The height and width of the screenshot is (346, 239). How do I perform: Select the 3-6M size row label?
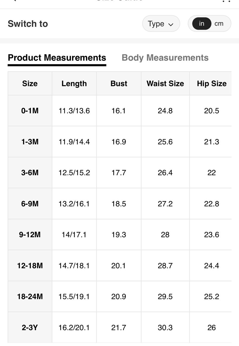click(30, 172)
